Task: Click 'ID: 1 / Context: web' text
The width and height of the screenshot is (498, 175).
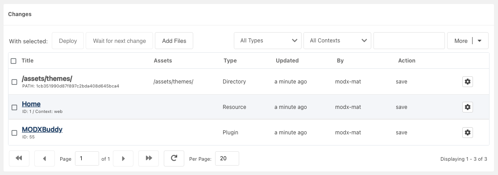Action: (x=42, y=112)
